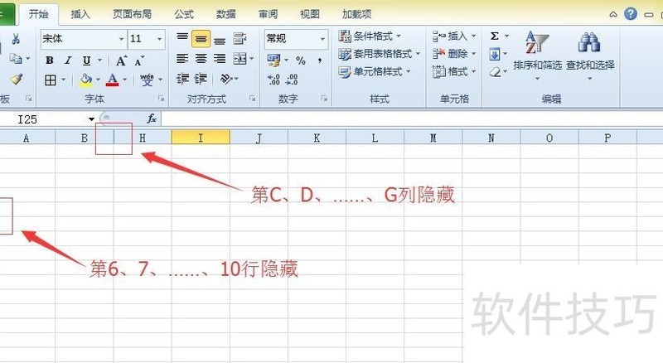Image resolution: width=663 pixels, height=363 pixels.
Task: Increase decimal places
Action: [273, 80]
